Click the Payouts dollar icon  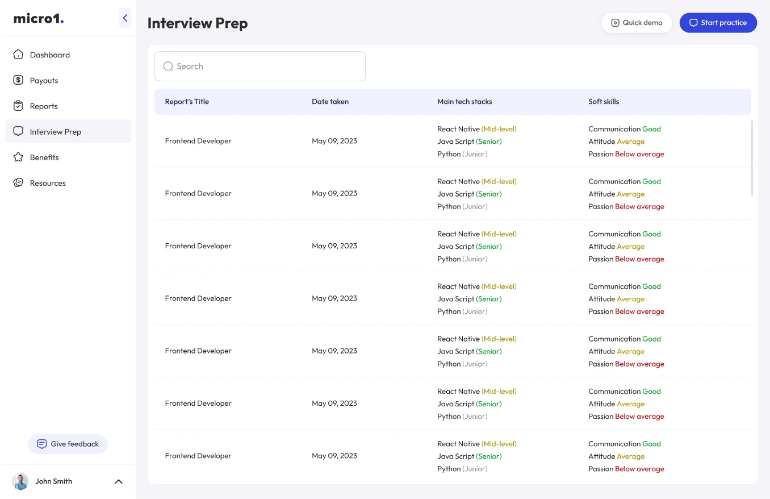(19, 80)
